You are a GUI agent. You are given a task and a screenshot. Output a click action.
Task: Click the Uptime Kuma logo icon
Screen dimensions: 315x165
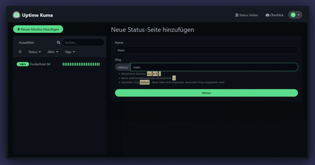[x=16, y=15]
